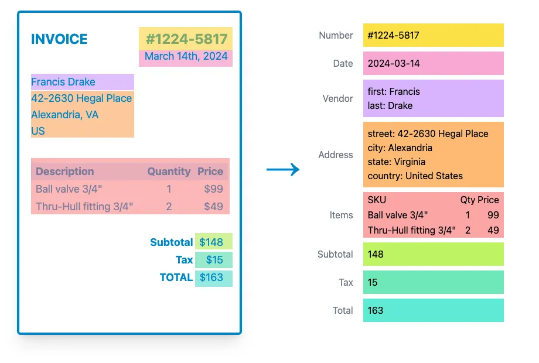Expand the Items extracted table

pos(433,215)
